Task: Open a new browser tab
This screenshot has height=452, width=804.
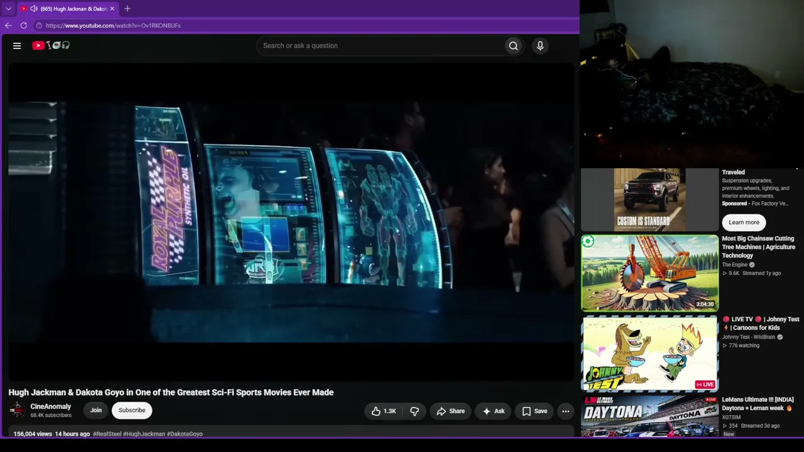Action: 128,9
